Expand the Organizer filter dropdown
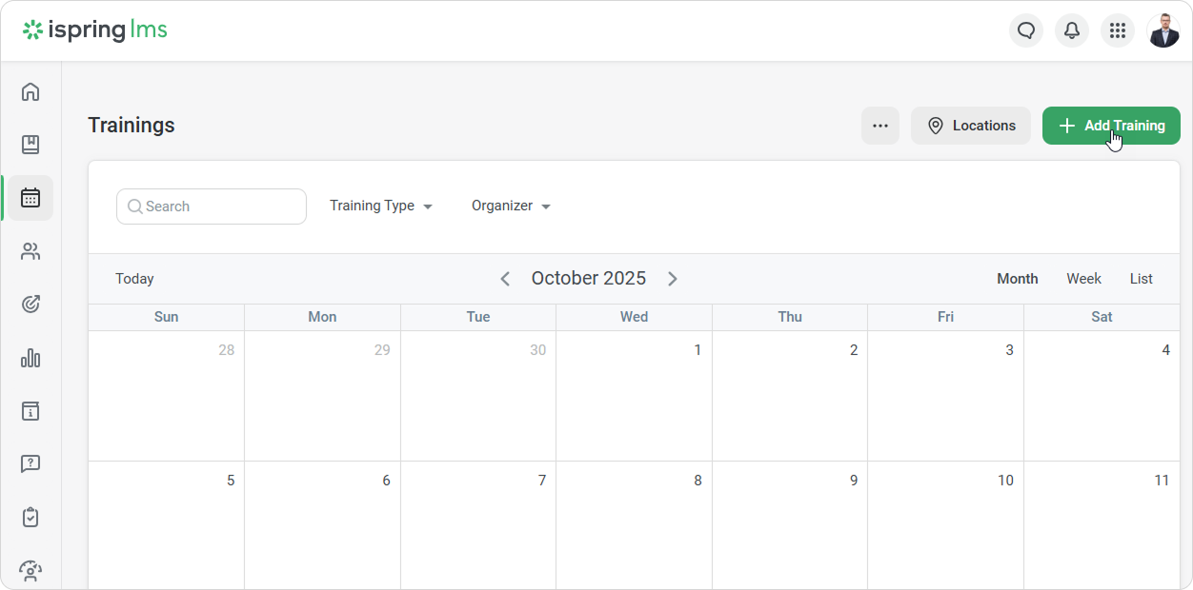The width and height of the screenshot is (1193, 590). tap(511, 206)
